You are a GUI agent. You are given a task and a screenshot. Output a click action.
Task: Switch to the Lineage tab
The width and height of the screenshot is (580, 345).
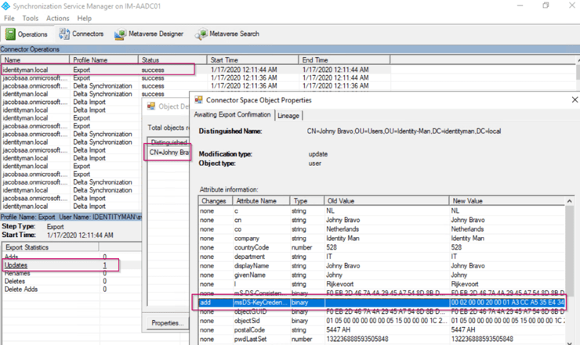[x=288, y=116]
